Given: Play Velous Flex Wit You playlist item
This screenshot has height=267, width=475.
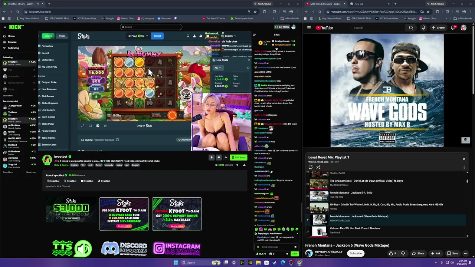Looking at the screenshot, I should point(386,230).
